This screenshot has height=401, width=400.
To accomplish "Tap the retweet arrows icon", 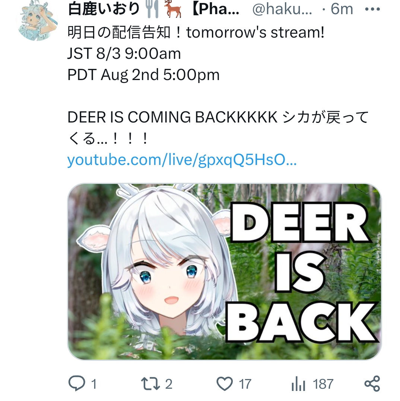I will click(150, 384).
